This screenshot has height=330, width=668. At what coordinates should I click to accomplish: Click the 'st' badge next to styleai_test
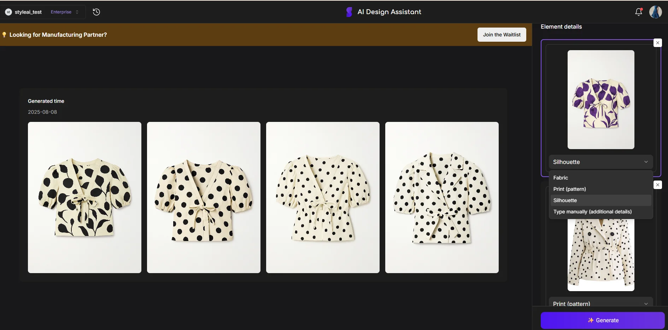tap(8, 12)
